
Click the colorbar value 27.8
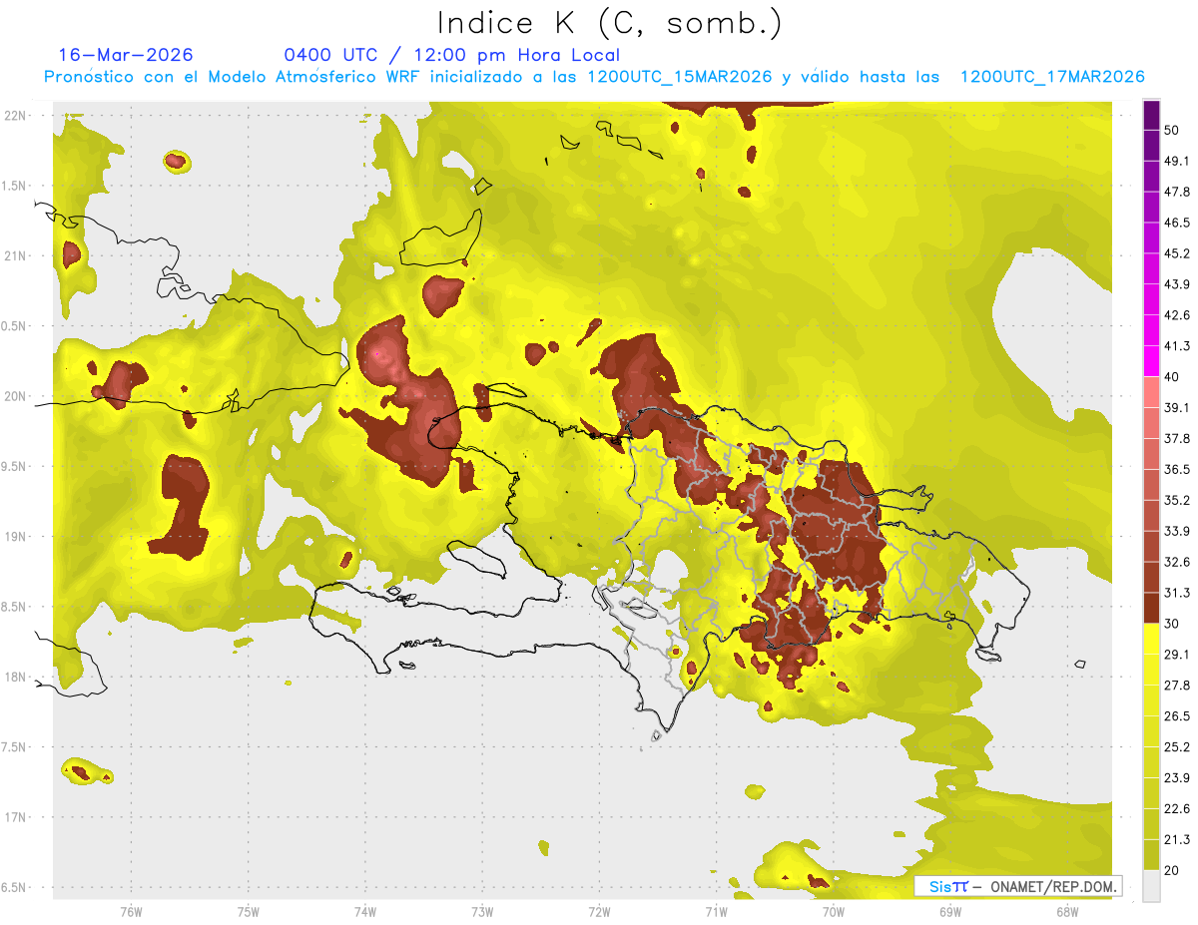1177,685
